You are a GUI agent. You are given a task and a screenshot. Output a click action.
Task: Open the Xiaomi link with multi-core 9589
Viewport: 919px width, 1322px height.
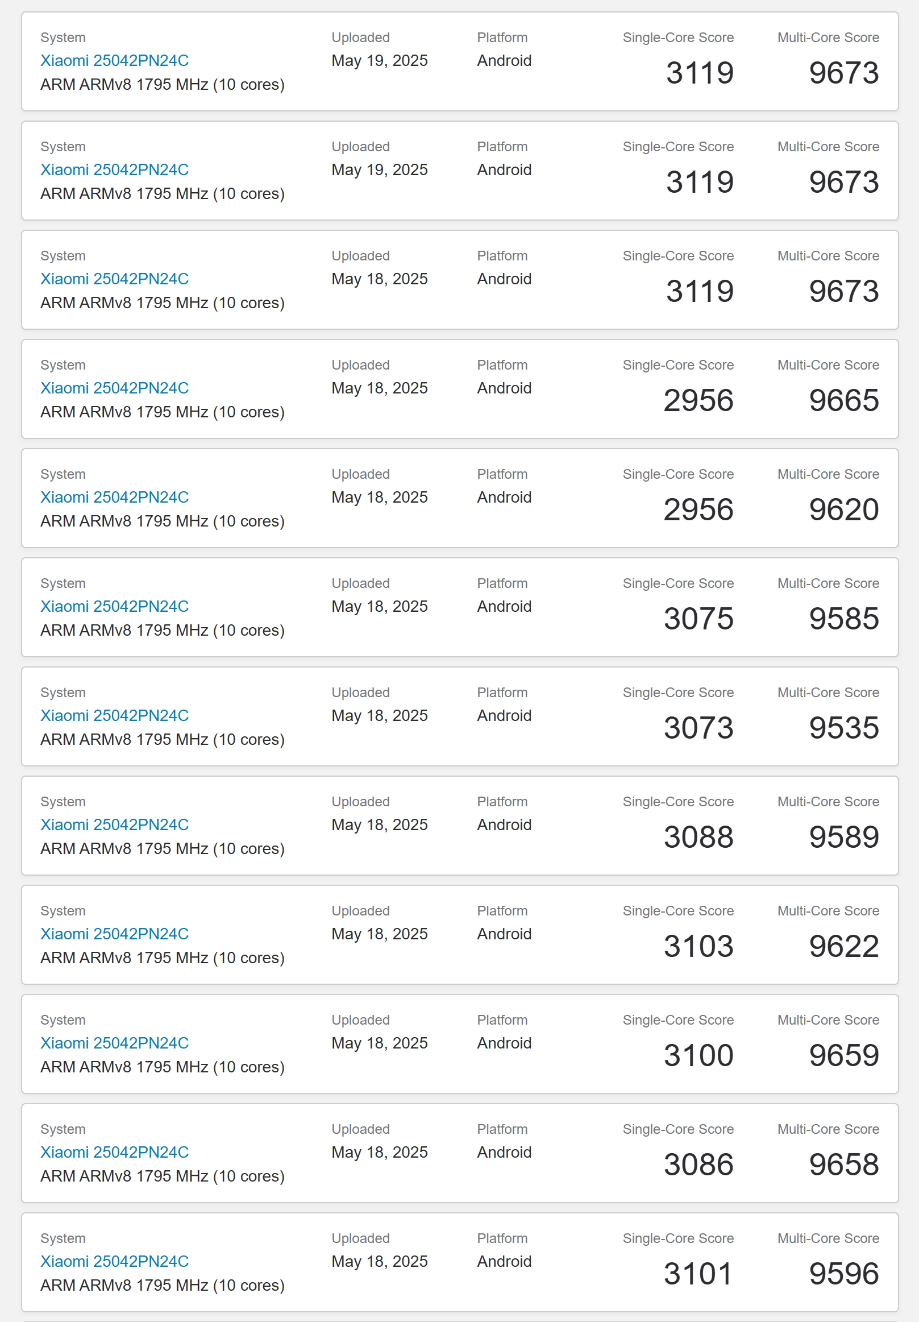114,824
